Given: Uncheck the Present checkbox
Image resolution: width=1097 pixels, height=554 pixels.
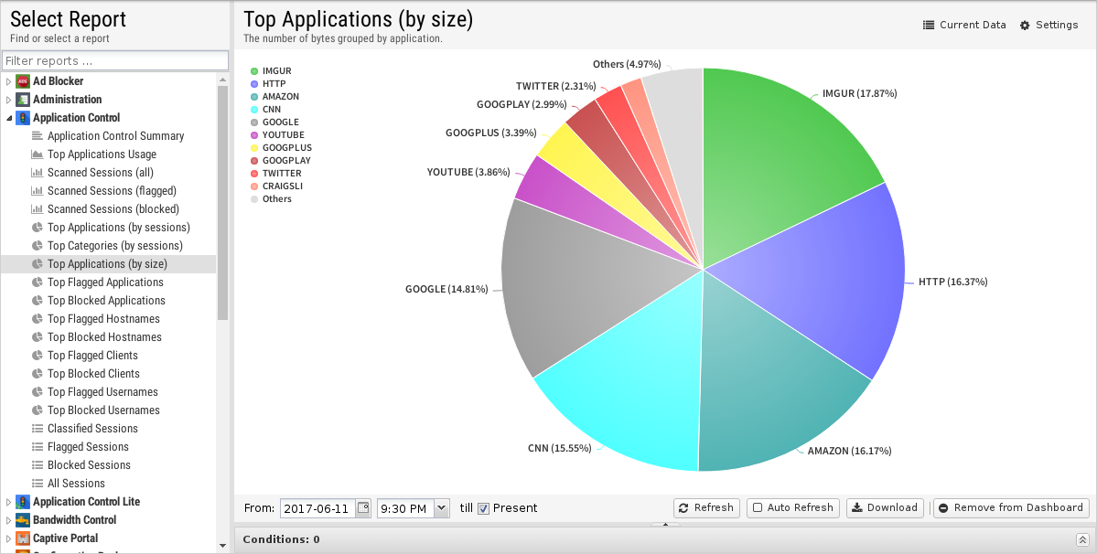Looking at the screenshot, I should pos(483,508).
